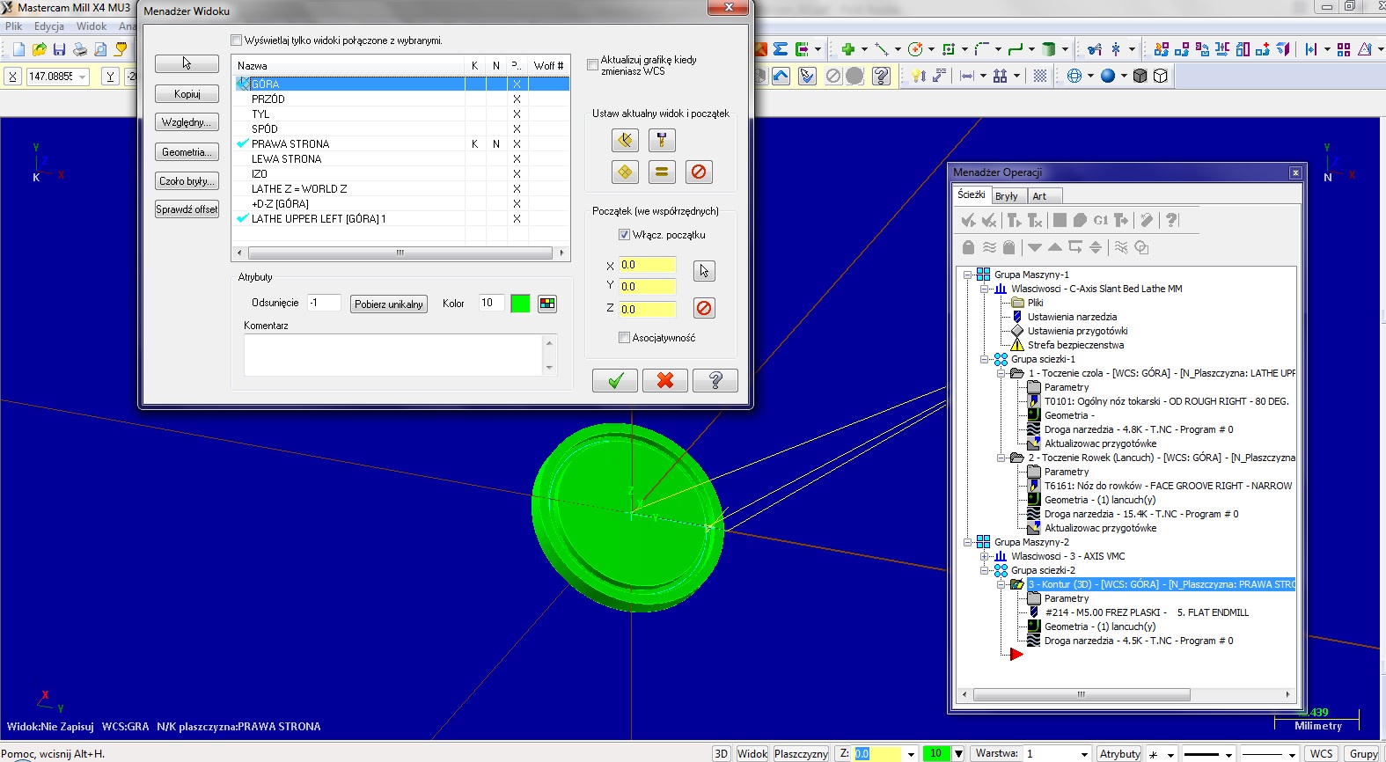Collapse the Grupa Maszyny-1 tree node
Image resolution: width=1386 pixels, height=762 pixels.
pos(968,275)
